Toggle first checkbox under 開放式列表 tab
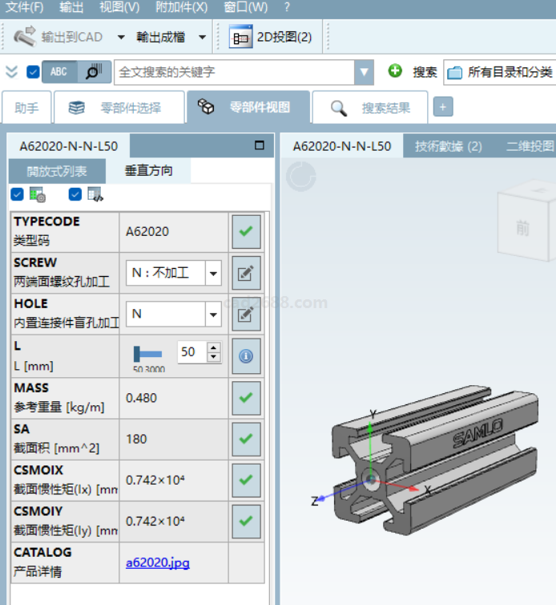Image resolution: width=556 pixels, height=605 pixels. click(17, 194)
